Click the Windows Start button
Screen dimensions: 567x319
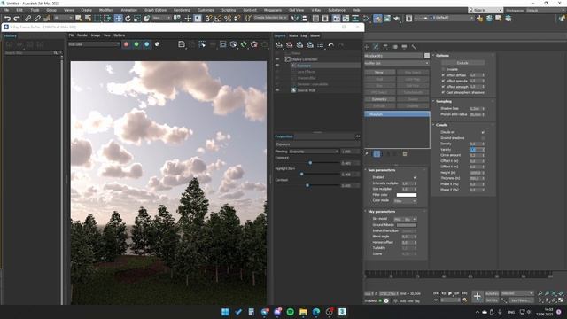point(225,312)
